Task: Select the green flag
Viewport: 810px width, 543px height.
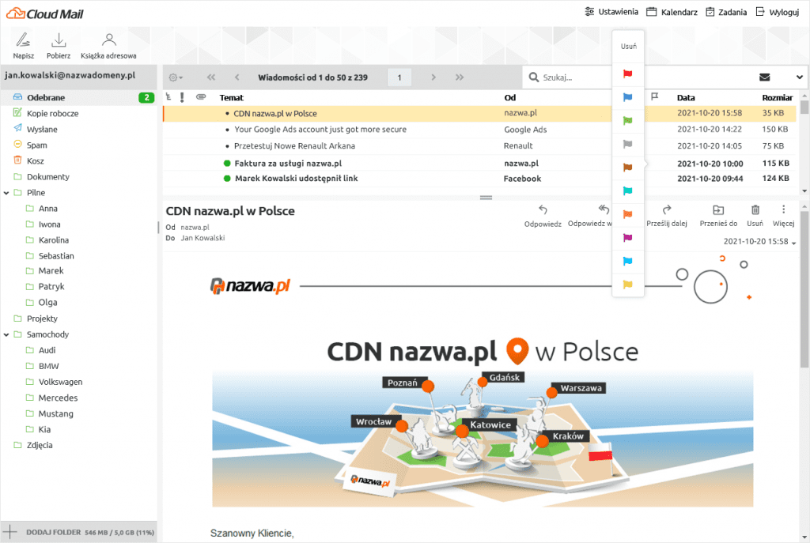Action: pyautogui.click(x=627, y=121)
